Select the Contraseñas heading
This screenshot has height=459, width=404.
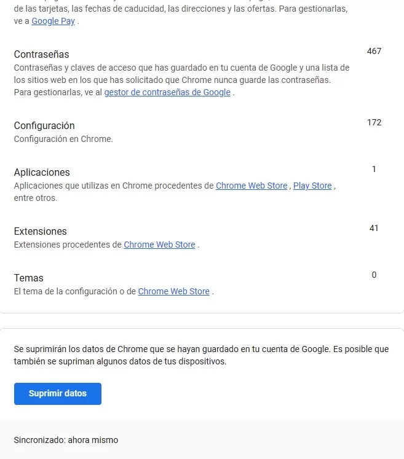coord(42,55)
